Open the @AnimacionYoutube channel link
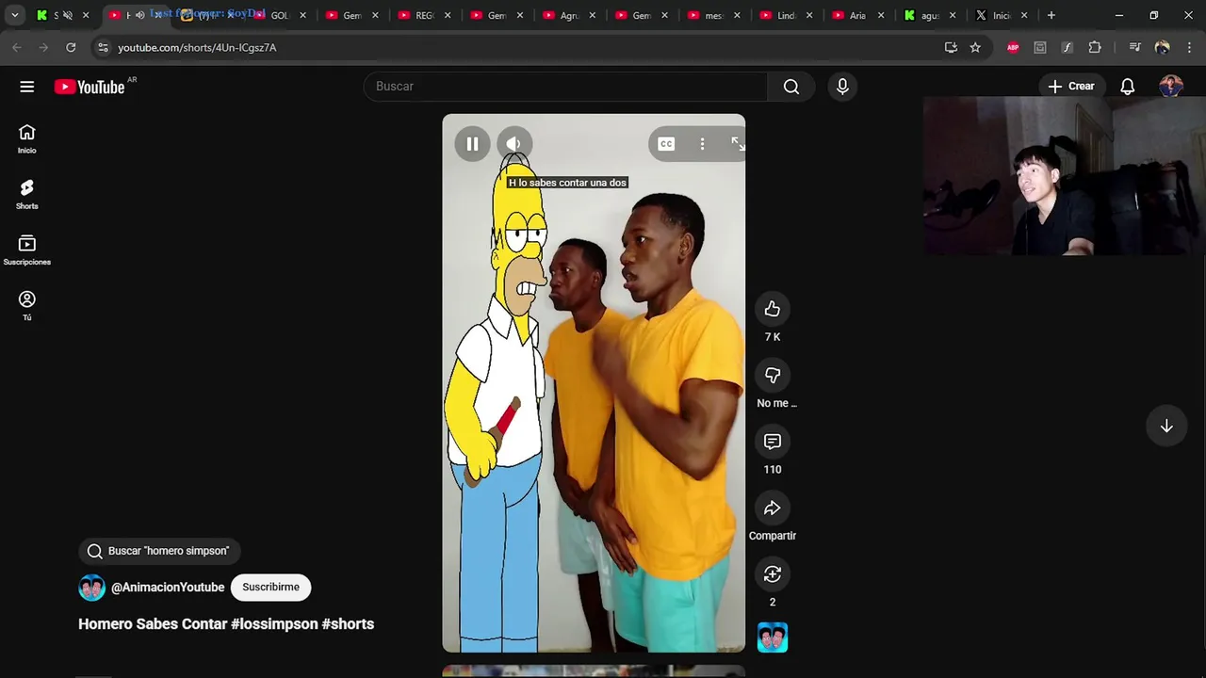The height and width of the screenshot is (678, 1206). 168,587
